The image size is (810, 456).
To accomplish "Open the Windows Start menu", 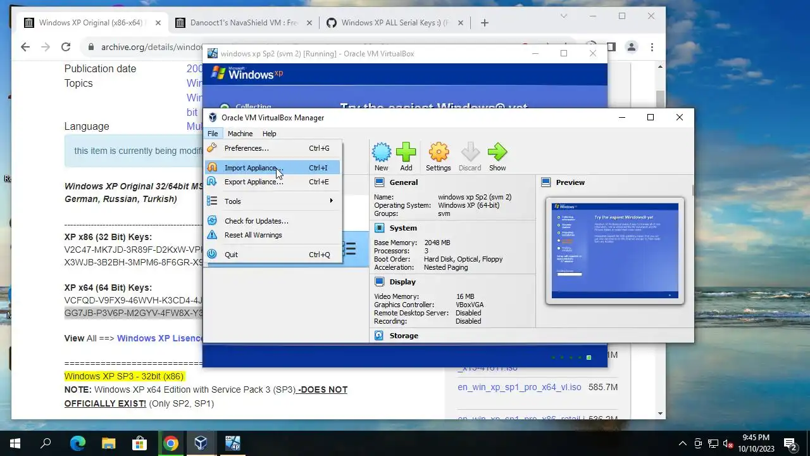I will pyautogui.click(x=15, y=443).
